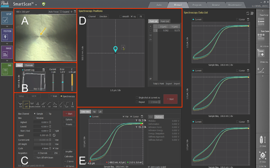Open the Point Grid tab
The height and width of the screenshot is (168, 270).
click(x=165, y=21)
